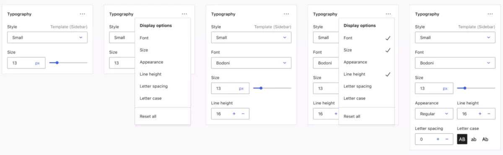The height and width of the screenshot is (155, 503).
Task: Click Size slider handle in the fifth panel
Action: [x=464, y=88]
